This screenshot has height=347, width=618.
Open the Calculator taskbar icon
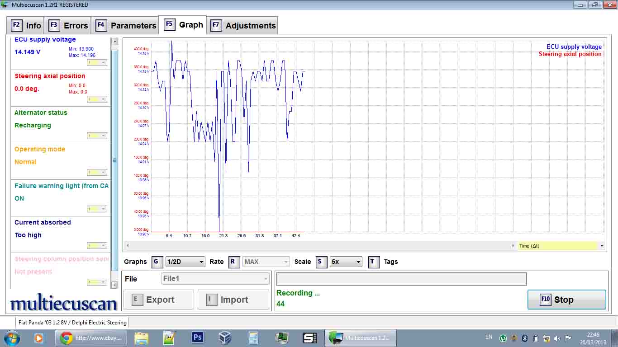(253, 338)
